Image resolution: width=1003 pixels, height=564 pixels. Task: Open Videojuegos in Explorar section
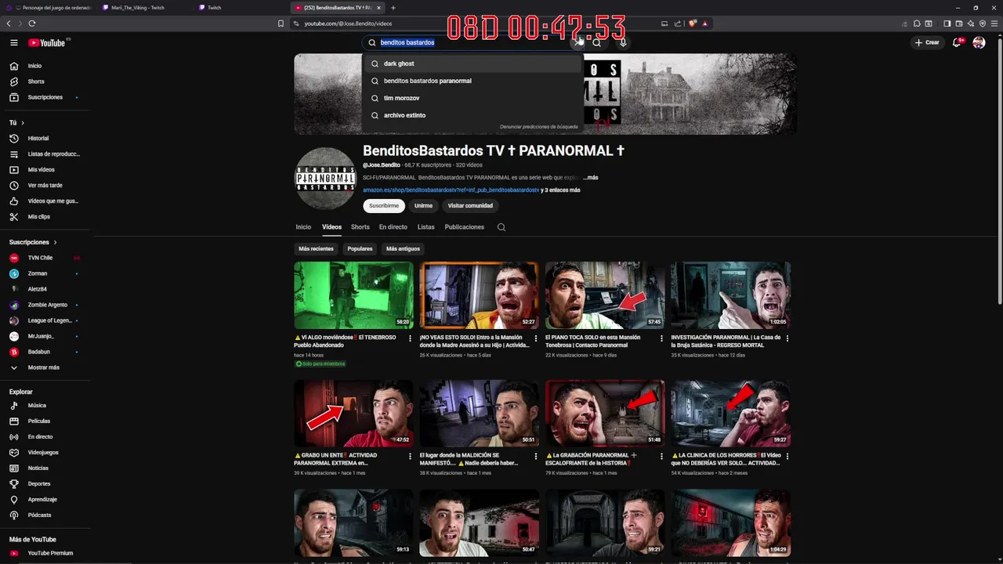pos(45,453)
